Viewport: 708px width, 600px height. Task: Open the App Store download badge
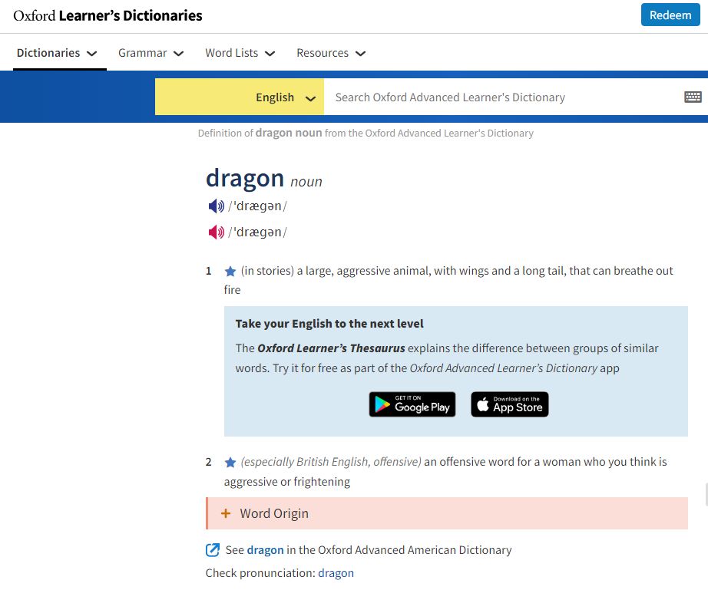coord(510,404)
